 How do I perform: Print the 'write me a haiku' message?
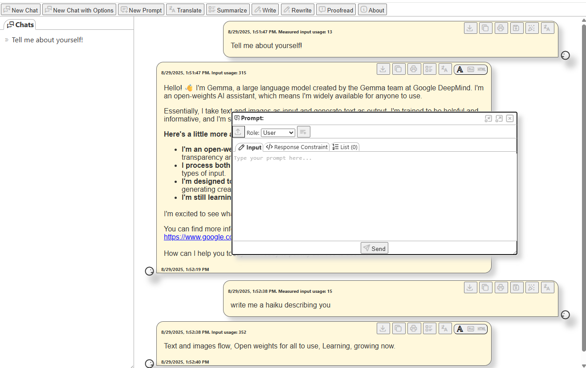pyautogui.click(x=501, y=287)
